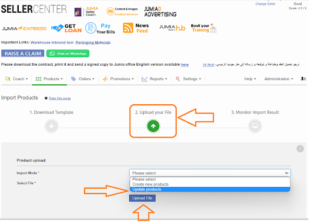Open the Jumia Hub logo
The width and height of the screenshot is (309, 223).
click(x=172, y=28)
